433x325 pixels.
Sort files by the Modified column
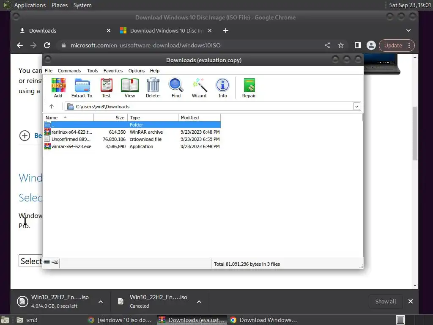click(x=200, y=118)
